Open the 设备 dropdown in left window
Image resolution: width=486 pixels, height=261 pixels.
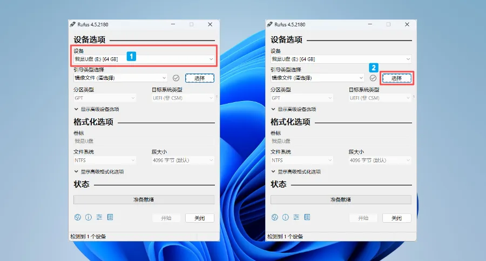coord(144,59)
